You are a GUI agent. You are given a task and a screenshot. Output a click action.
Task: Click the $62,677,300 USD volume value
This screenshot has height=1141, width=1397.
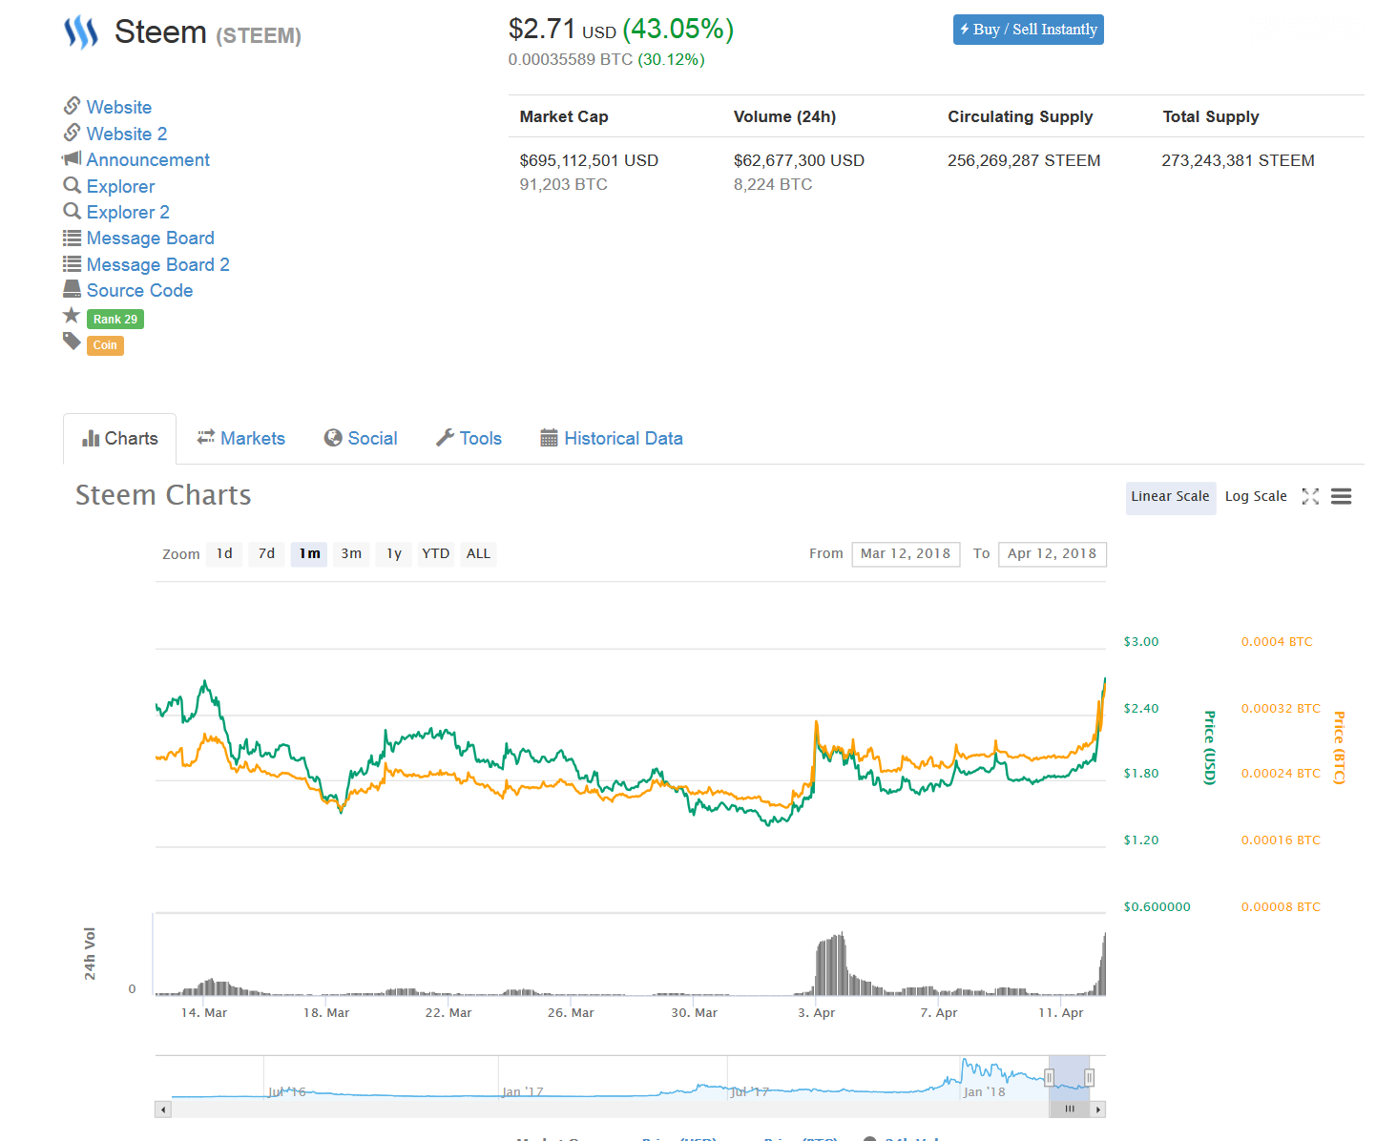coord(799,160)
